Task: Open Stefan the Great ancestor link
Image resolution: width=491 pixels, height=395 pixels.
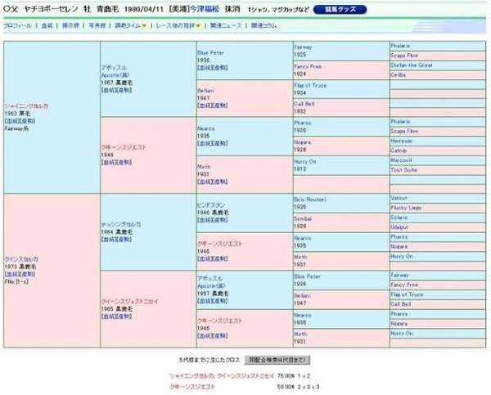Action: (x=411, y=65)
